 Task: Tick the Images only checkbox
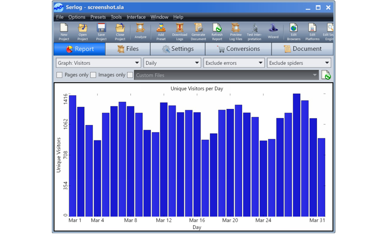pyautogui.click(x=94, y=75)
